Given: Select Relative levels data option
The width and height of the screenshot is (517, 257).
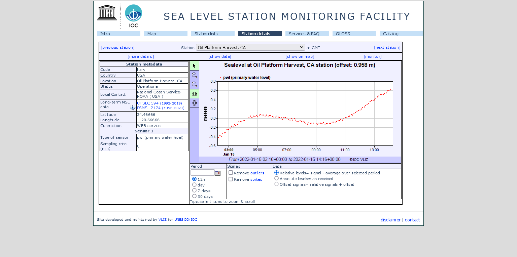Looking at the screenshot, I should (277, 173).
